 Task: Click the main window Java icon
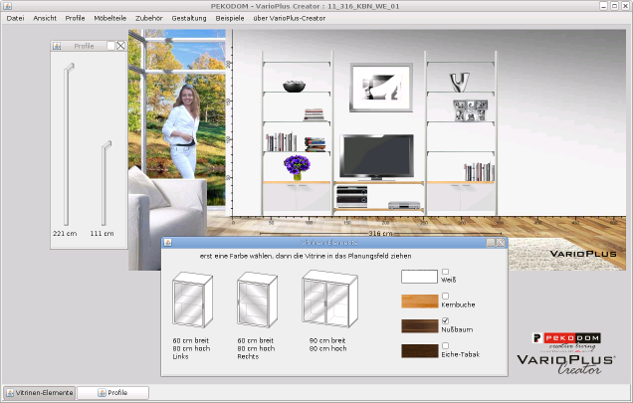click(7, 6)
